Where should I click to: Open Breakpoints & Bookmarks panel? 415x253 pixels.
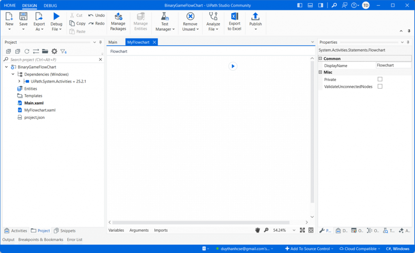(41, 240)
